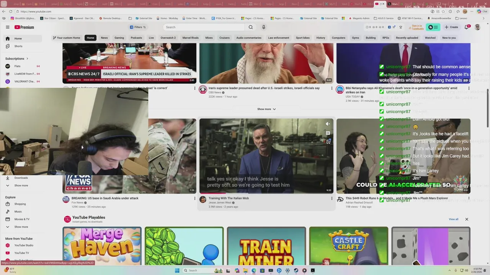Expand Show more under news shelf
Viewport: 490px width, 275px height.
click(x=266, y=109)
